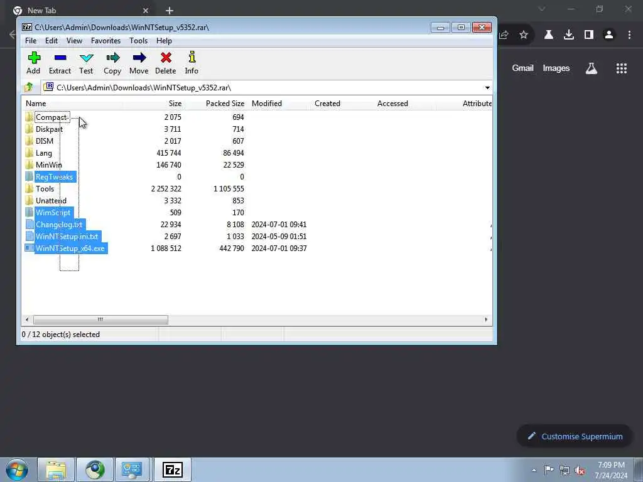Click the 7-Zip taskbar button
Viewport: 643px width, 482px height.
(x=173, y=469)
